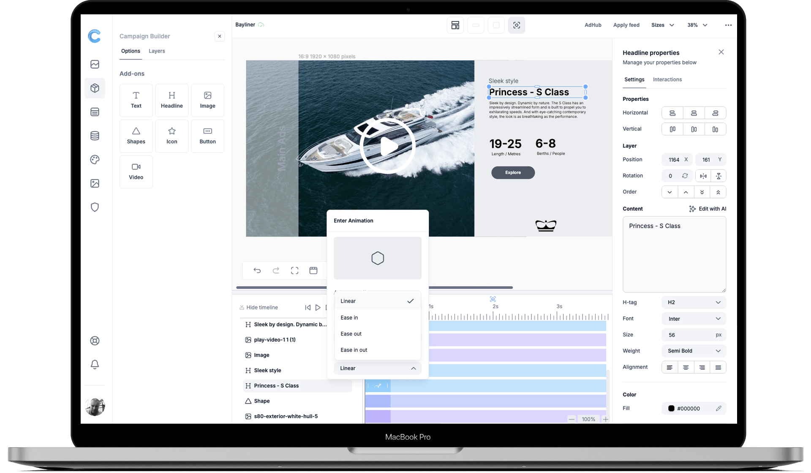Play the timeline animation

(x=318, y=308)
